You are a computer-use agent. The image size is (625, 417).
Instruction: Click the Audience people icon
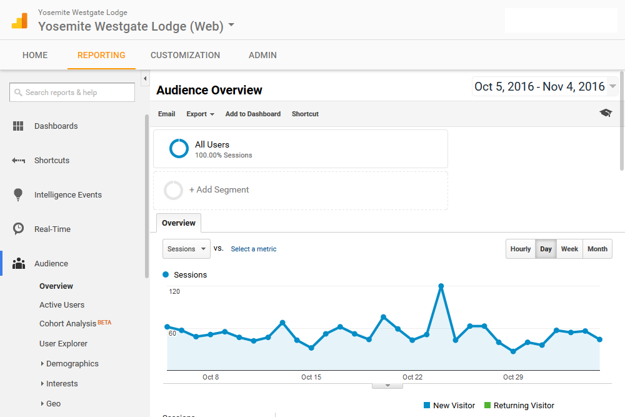pyautogui.click(x=18, y=263)
